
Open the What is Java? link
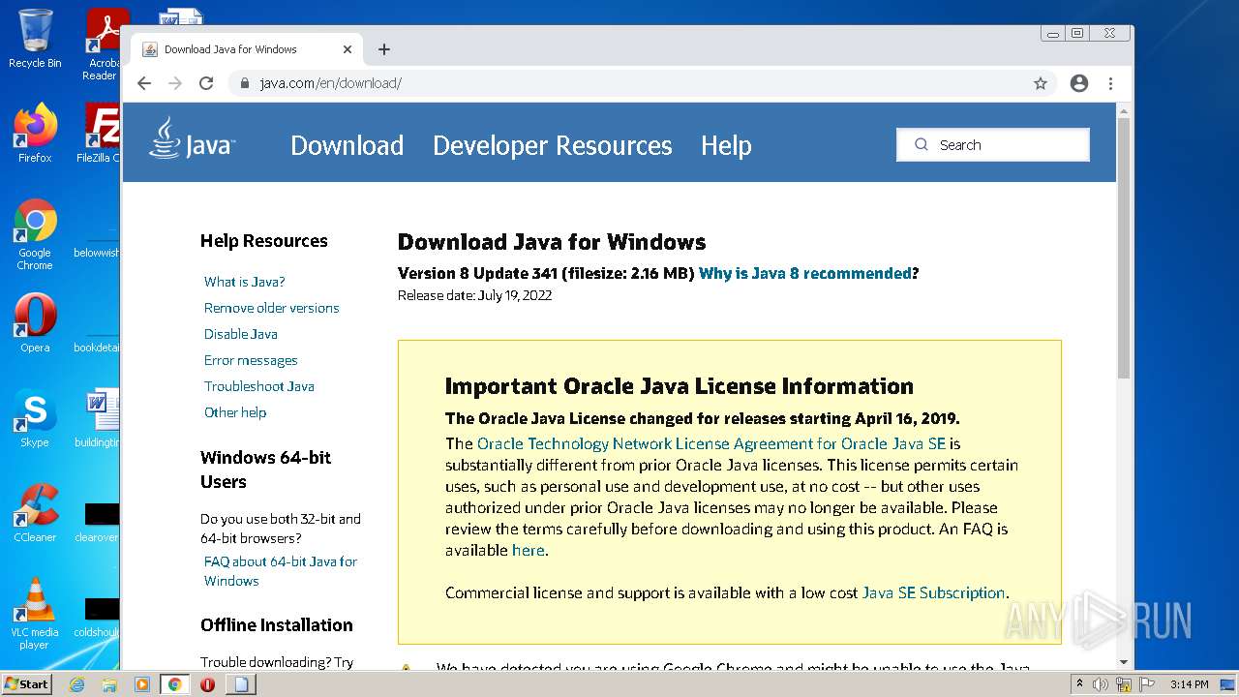(244, 282)
